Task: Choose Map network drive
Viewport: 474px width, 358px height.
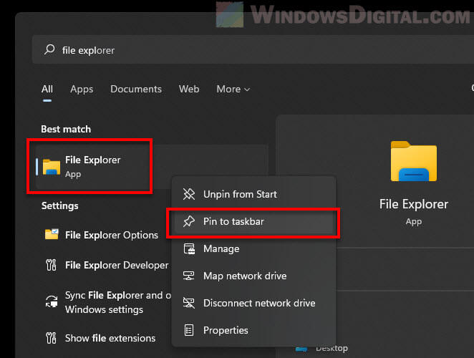Action: tap(254, 276)
